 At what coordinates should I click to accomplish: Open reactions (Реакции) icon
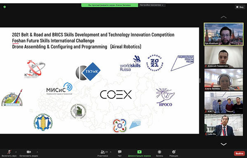[x=174, y=152]
